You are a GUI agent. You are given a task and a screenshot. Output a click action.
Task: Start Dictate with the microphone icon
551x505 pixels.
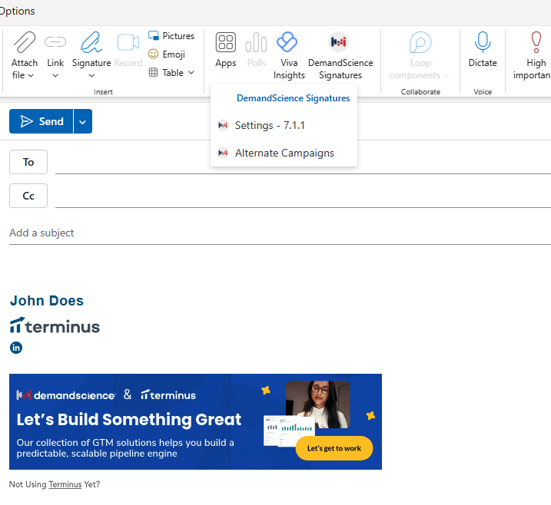coord(483,41)
